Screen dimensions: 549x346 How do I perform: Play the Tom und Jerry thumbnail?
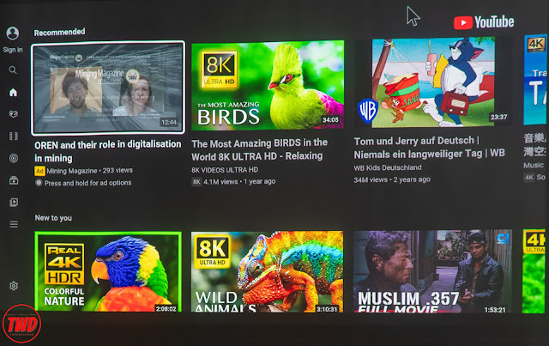click(433, 82)
